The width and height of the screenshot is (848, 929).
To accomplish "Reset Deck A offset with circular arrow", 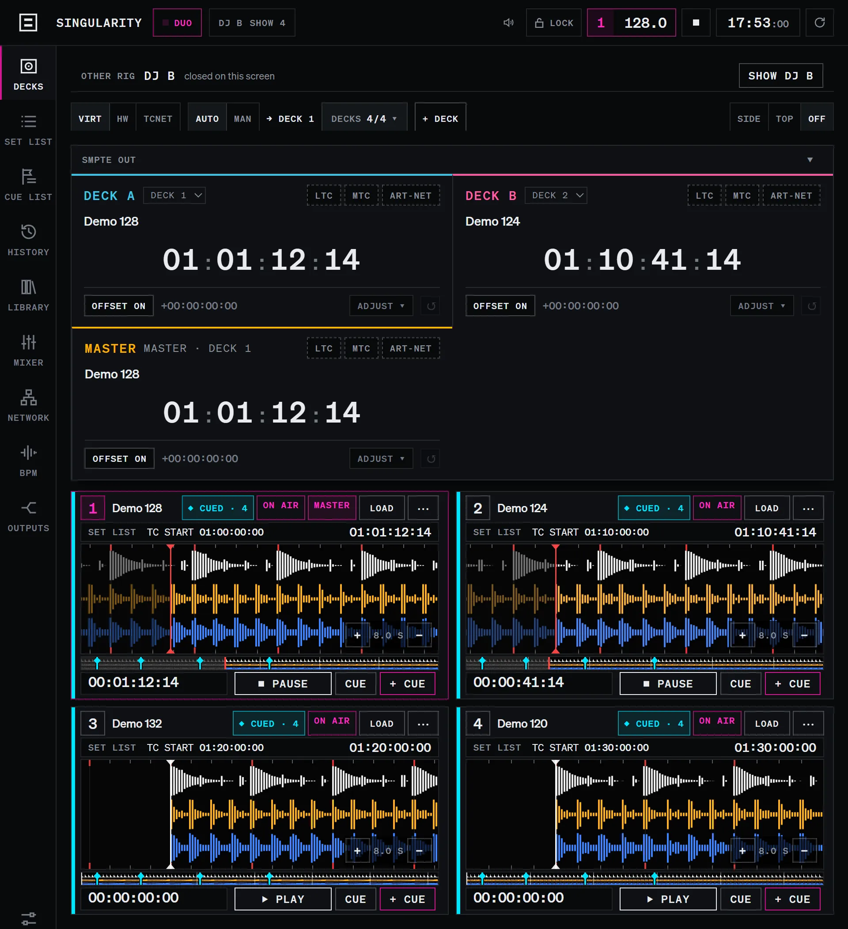I will 431,306.
